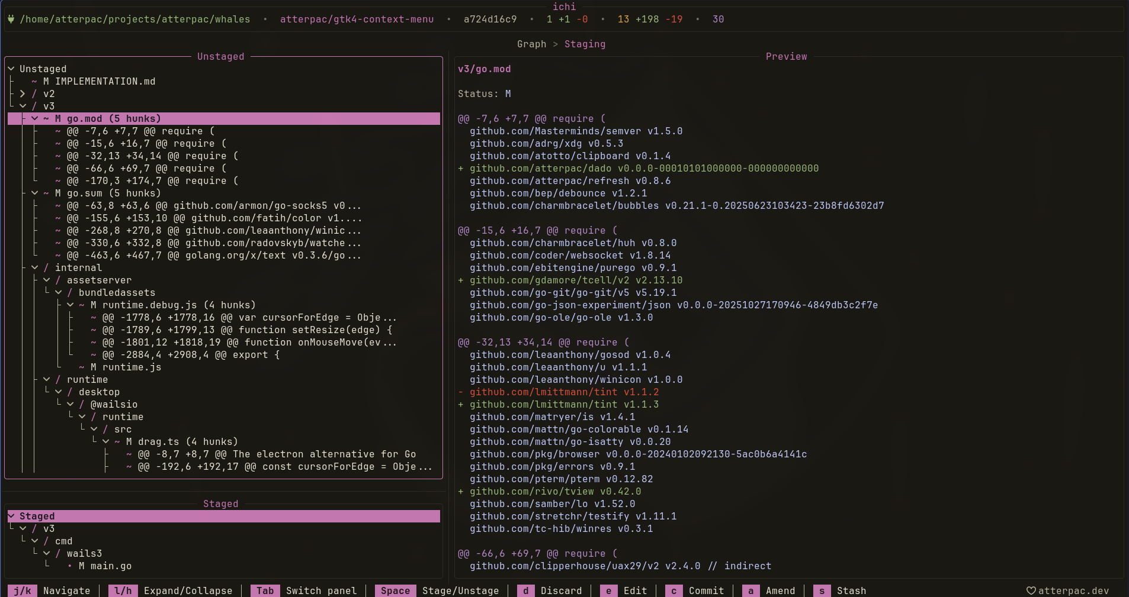Click the repository path /home/atterpac/projects/atterpac/whales
The width and height of the screenshot is (1129, 597).
click(134, 19)
